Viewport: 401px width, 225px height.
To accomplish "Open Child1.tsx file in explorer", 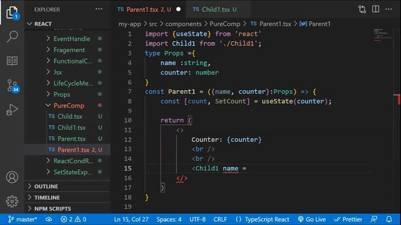I will tap(71, 127).
